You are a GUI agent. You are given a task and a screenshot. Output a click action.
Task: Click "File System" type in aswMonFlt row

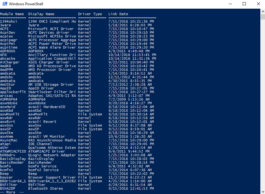90,114
